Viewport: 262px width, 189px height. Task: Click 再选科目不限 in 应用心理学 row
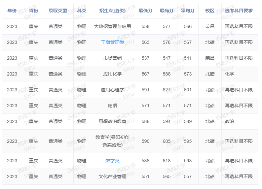tap(239, 90)
